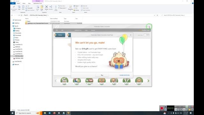Click the red record button in recorder

(162, 108)
